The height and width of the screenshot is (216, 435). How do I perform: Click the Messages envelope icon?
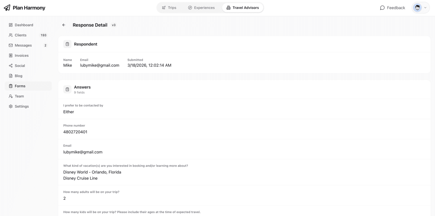pos(11,45)
